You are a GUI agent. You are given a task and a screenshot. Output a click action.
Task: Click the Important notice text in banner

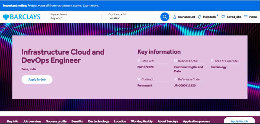click(x=15, y=6)
